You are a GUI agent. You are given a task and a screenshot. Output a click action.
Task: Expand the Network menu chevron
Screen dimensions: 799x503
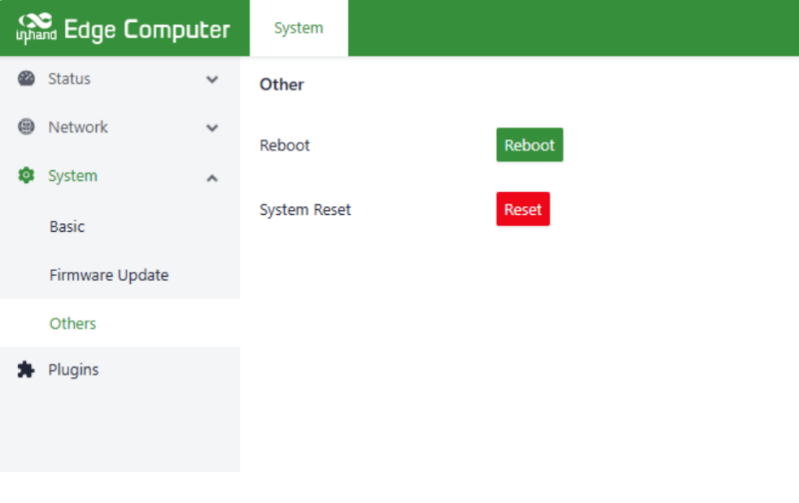212,128
